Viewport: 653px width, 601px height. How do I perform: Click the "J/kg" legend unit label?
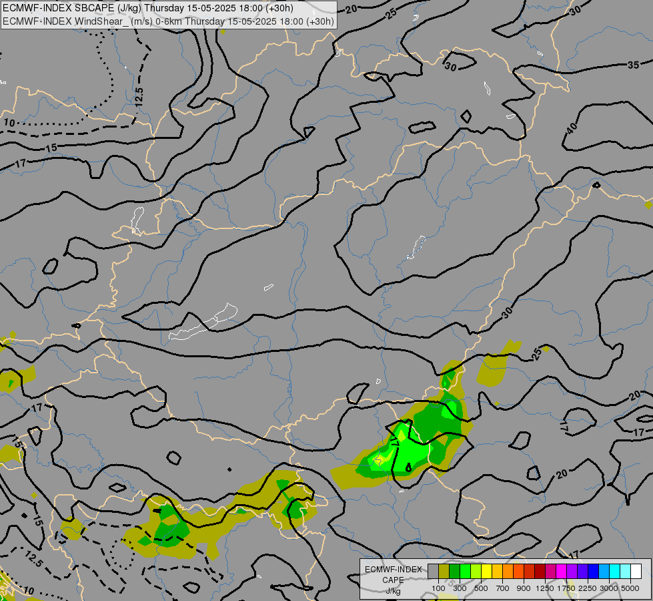393,592
